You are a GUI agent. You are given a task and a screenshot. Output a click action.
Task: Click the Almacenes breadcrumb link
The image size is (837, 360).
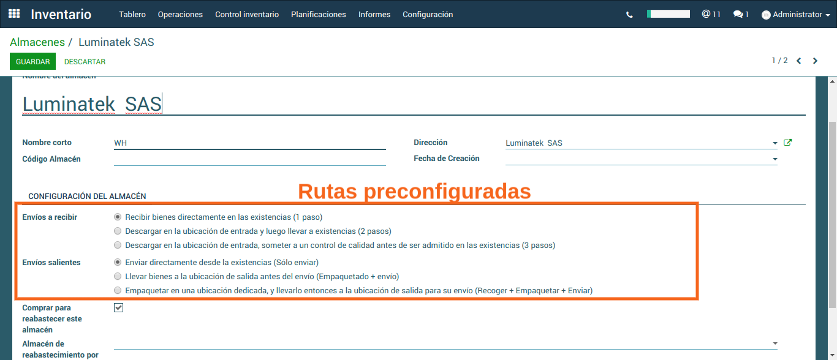point(37,42)
